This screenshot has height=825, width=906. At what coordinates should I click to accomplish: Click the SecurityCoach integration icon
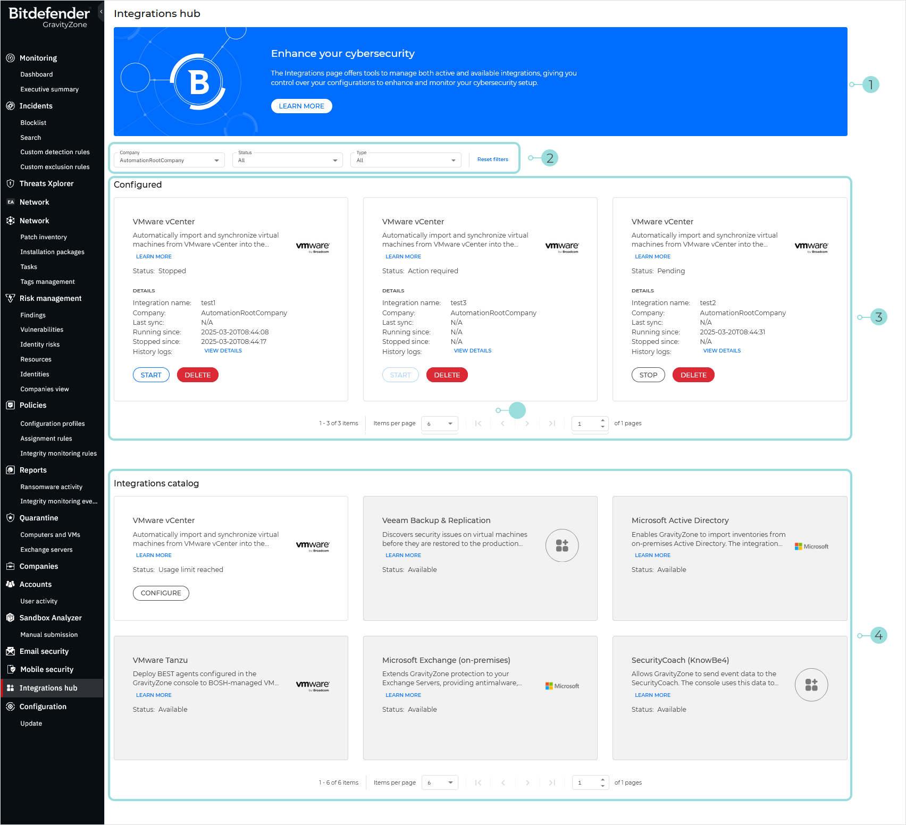pos(811,685)
